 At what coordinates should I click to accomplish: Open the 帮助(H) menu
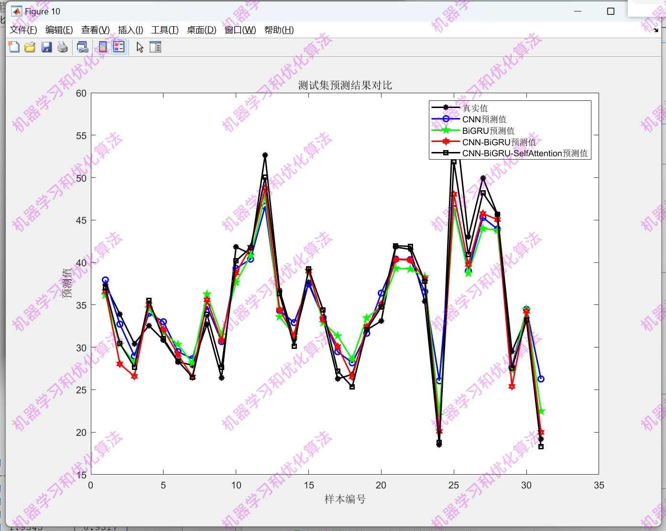coord(278,30)
